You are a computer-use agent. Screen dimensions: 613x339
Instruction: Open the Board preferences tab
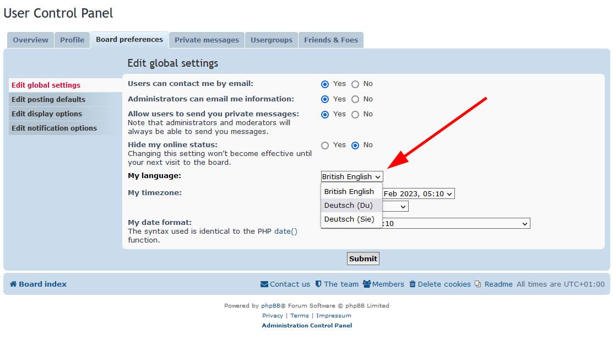tap(129, 40)
